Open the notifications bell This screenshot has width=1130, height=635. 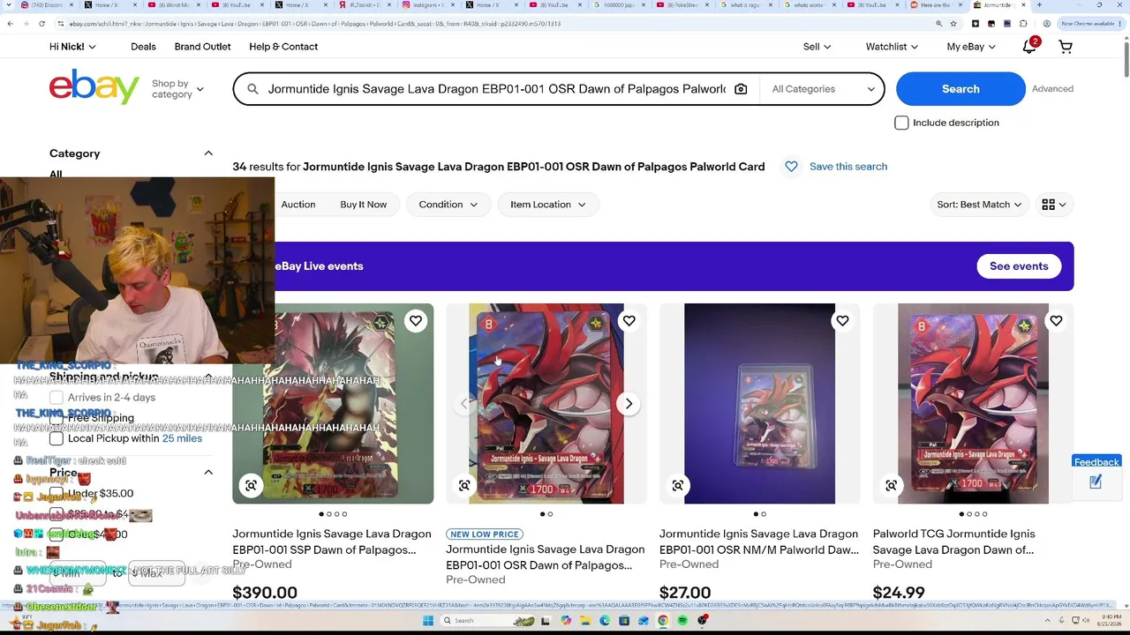pos(1028,47)
